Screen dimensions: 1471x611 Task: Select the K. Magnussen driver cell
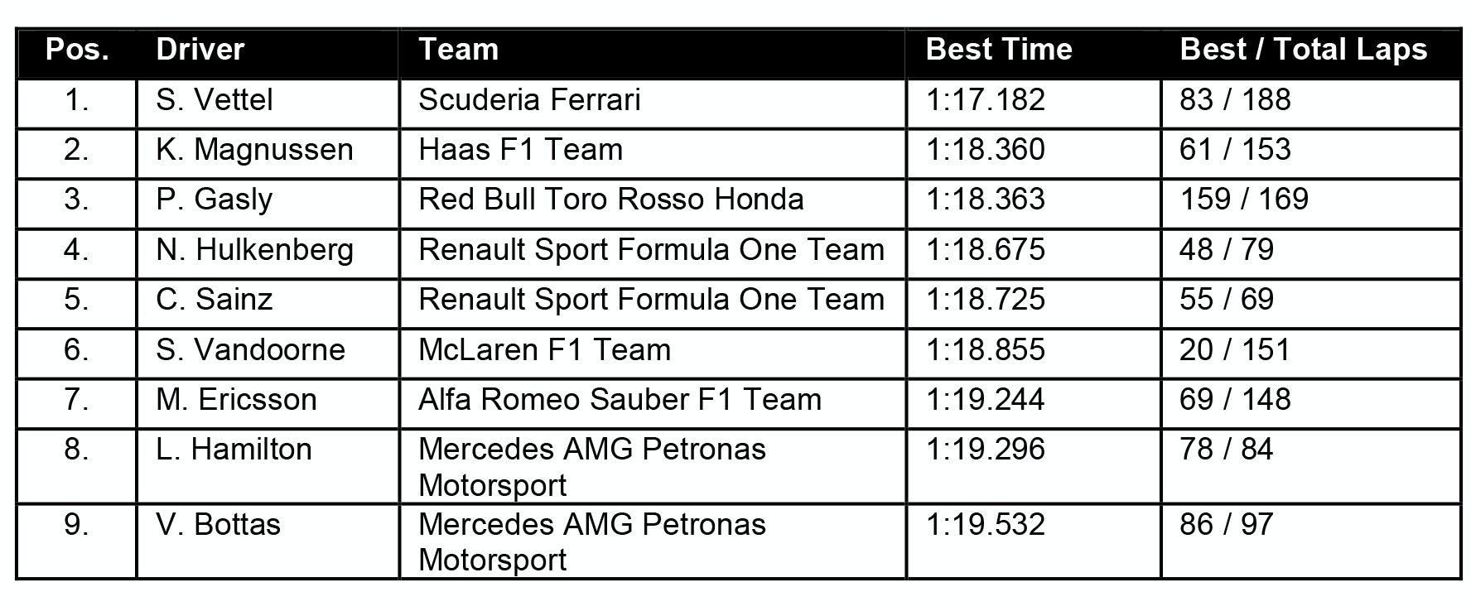coord(254,150)
